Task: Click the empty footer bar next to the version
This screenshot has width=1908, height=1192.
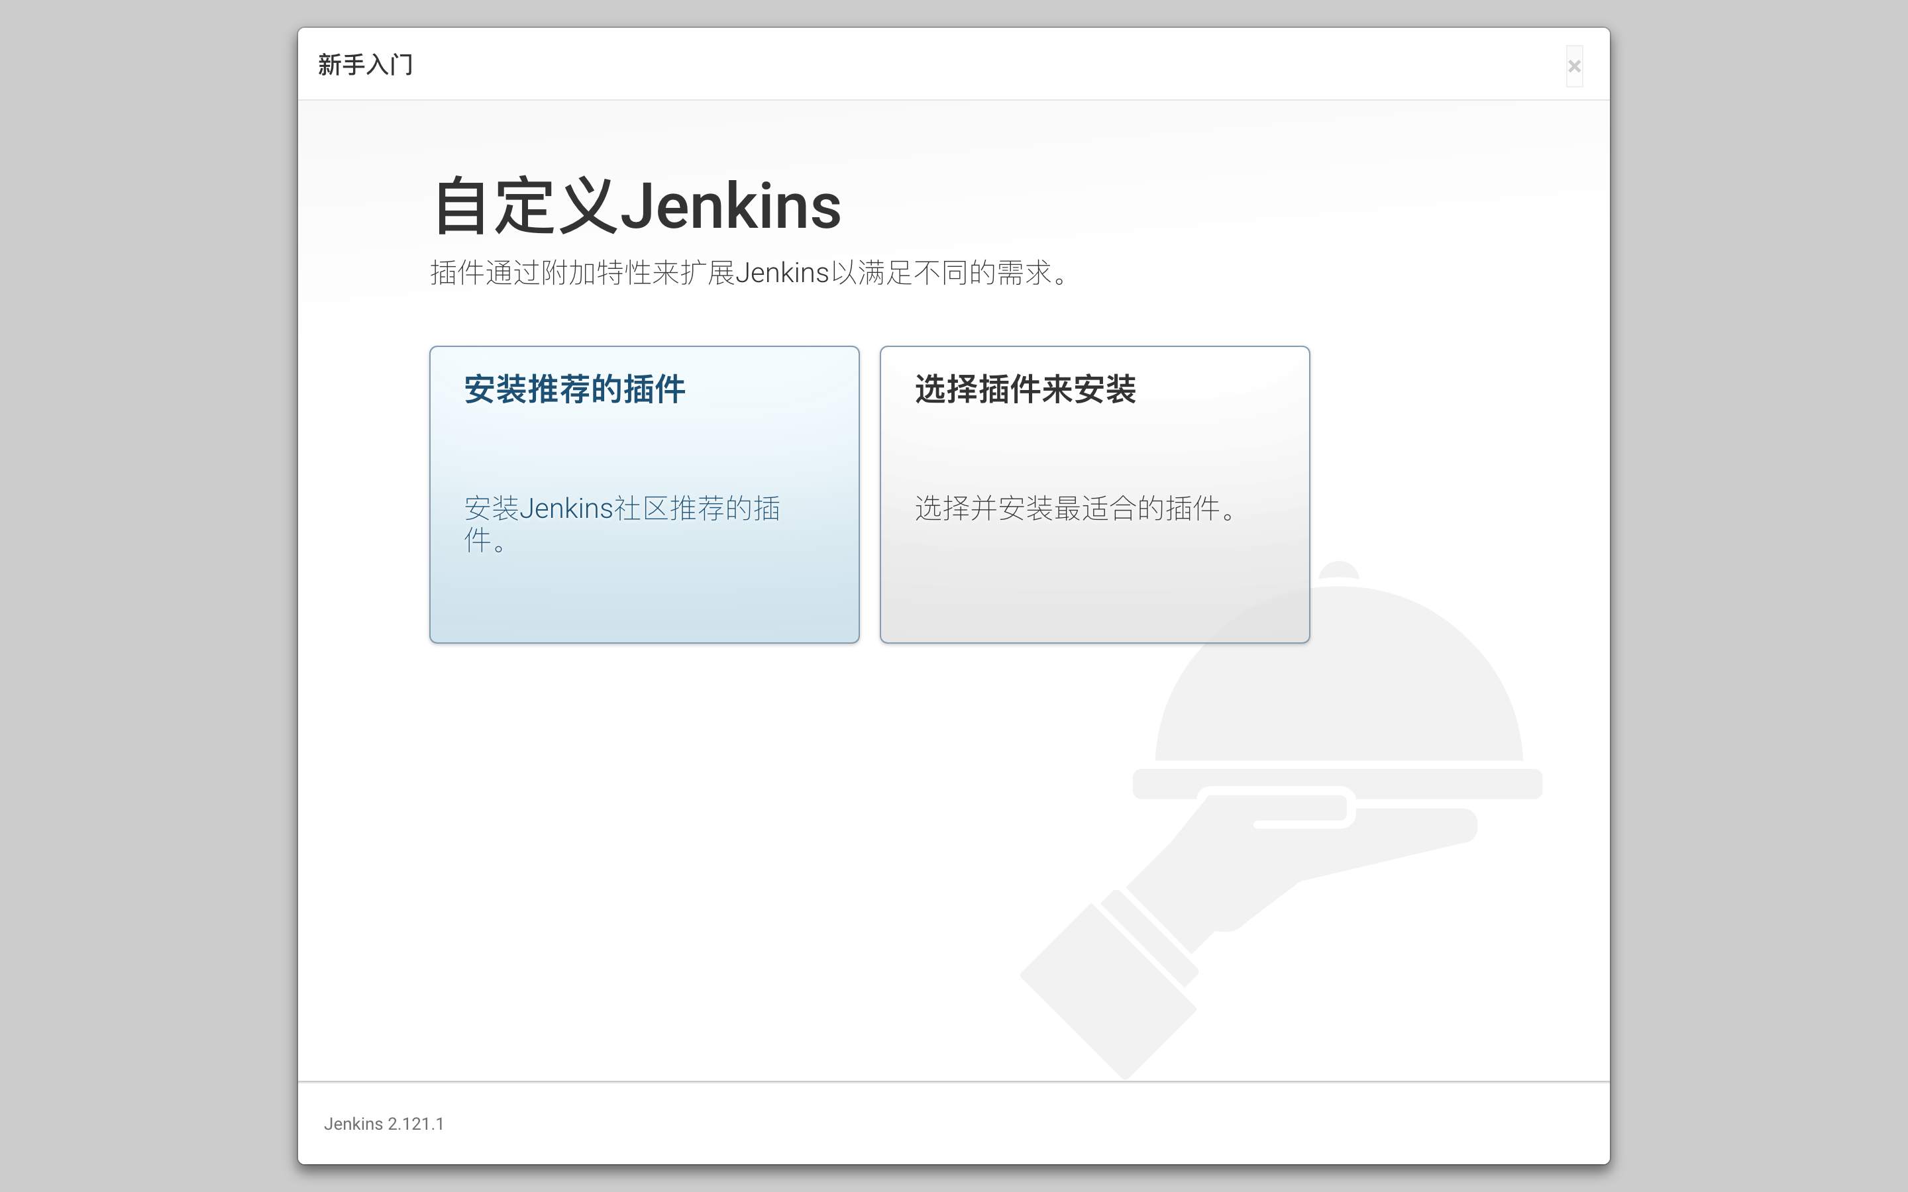Action: click(946, 1123)
